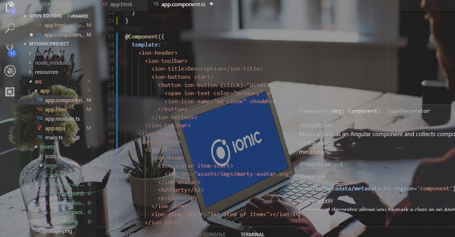The height and width of the screenshot is (237, 455).
Task: Open app.scss in explorer
Action: coord(55,128)
